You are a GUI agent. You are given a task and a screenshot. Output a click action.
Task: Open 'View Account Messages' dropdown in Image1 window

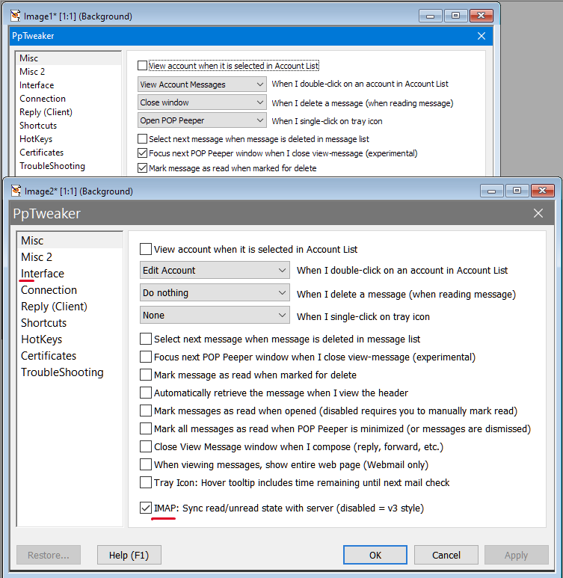202,84
